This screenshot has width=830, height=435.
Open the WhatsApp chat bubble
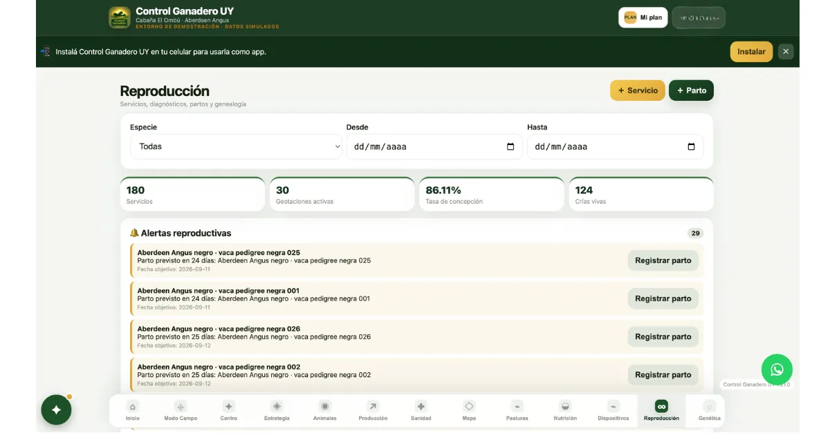click(777, 369)
